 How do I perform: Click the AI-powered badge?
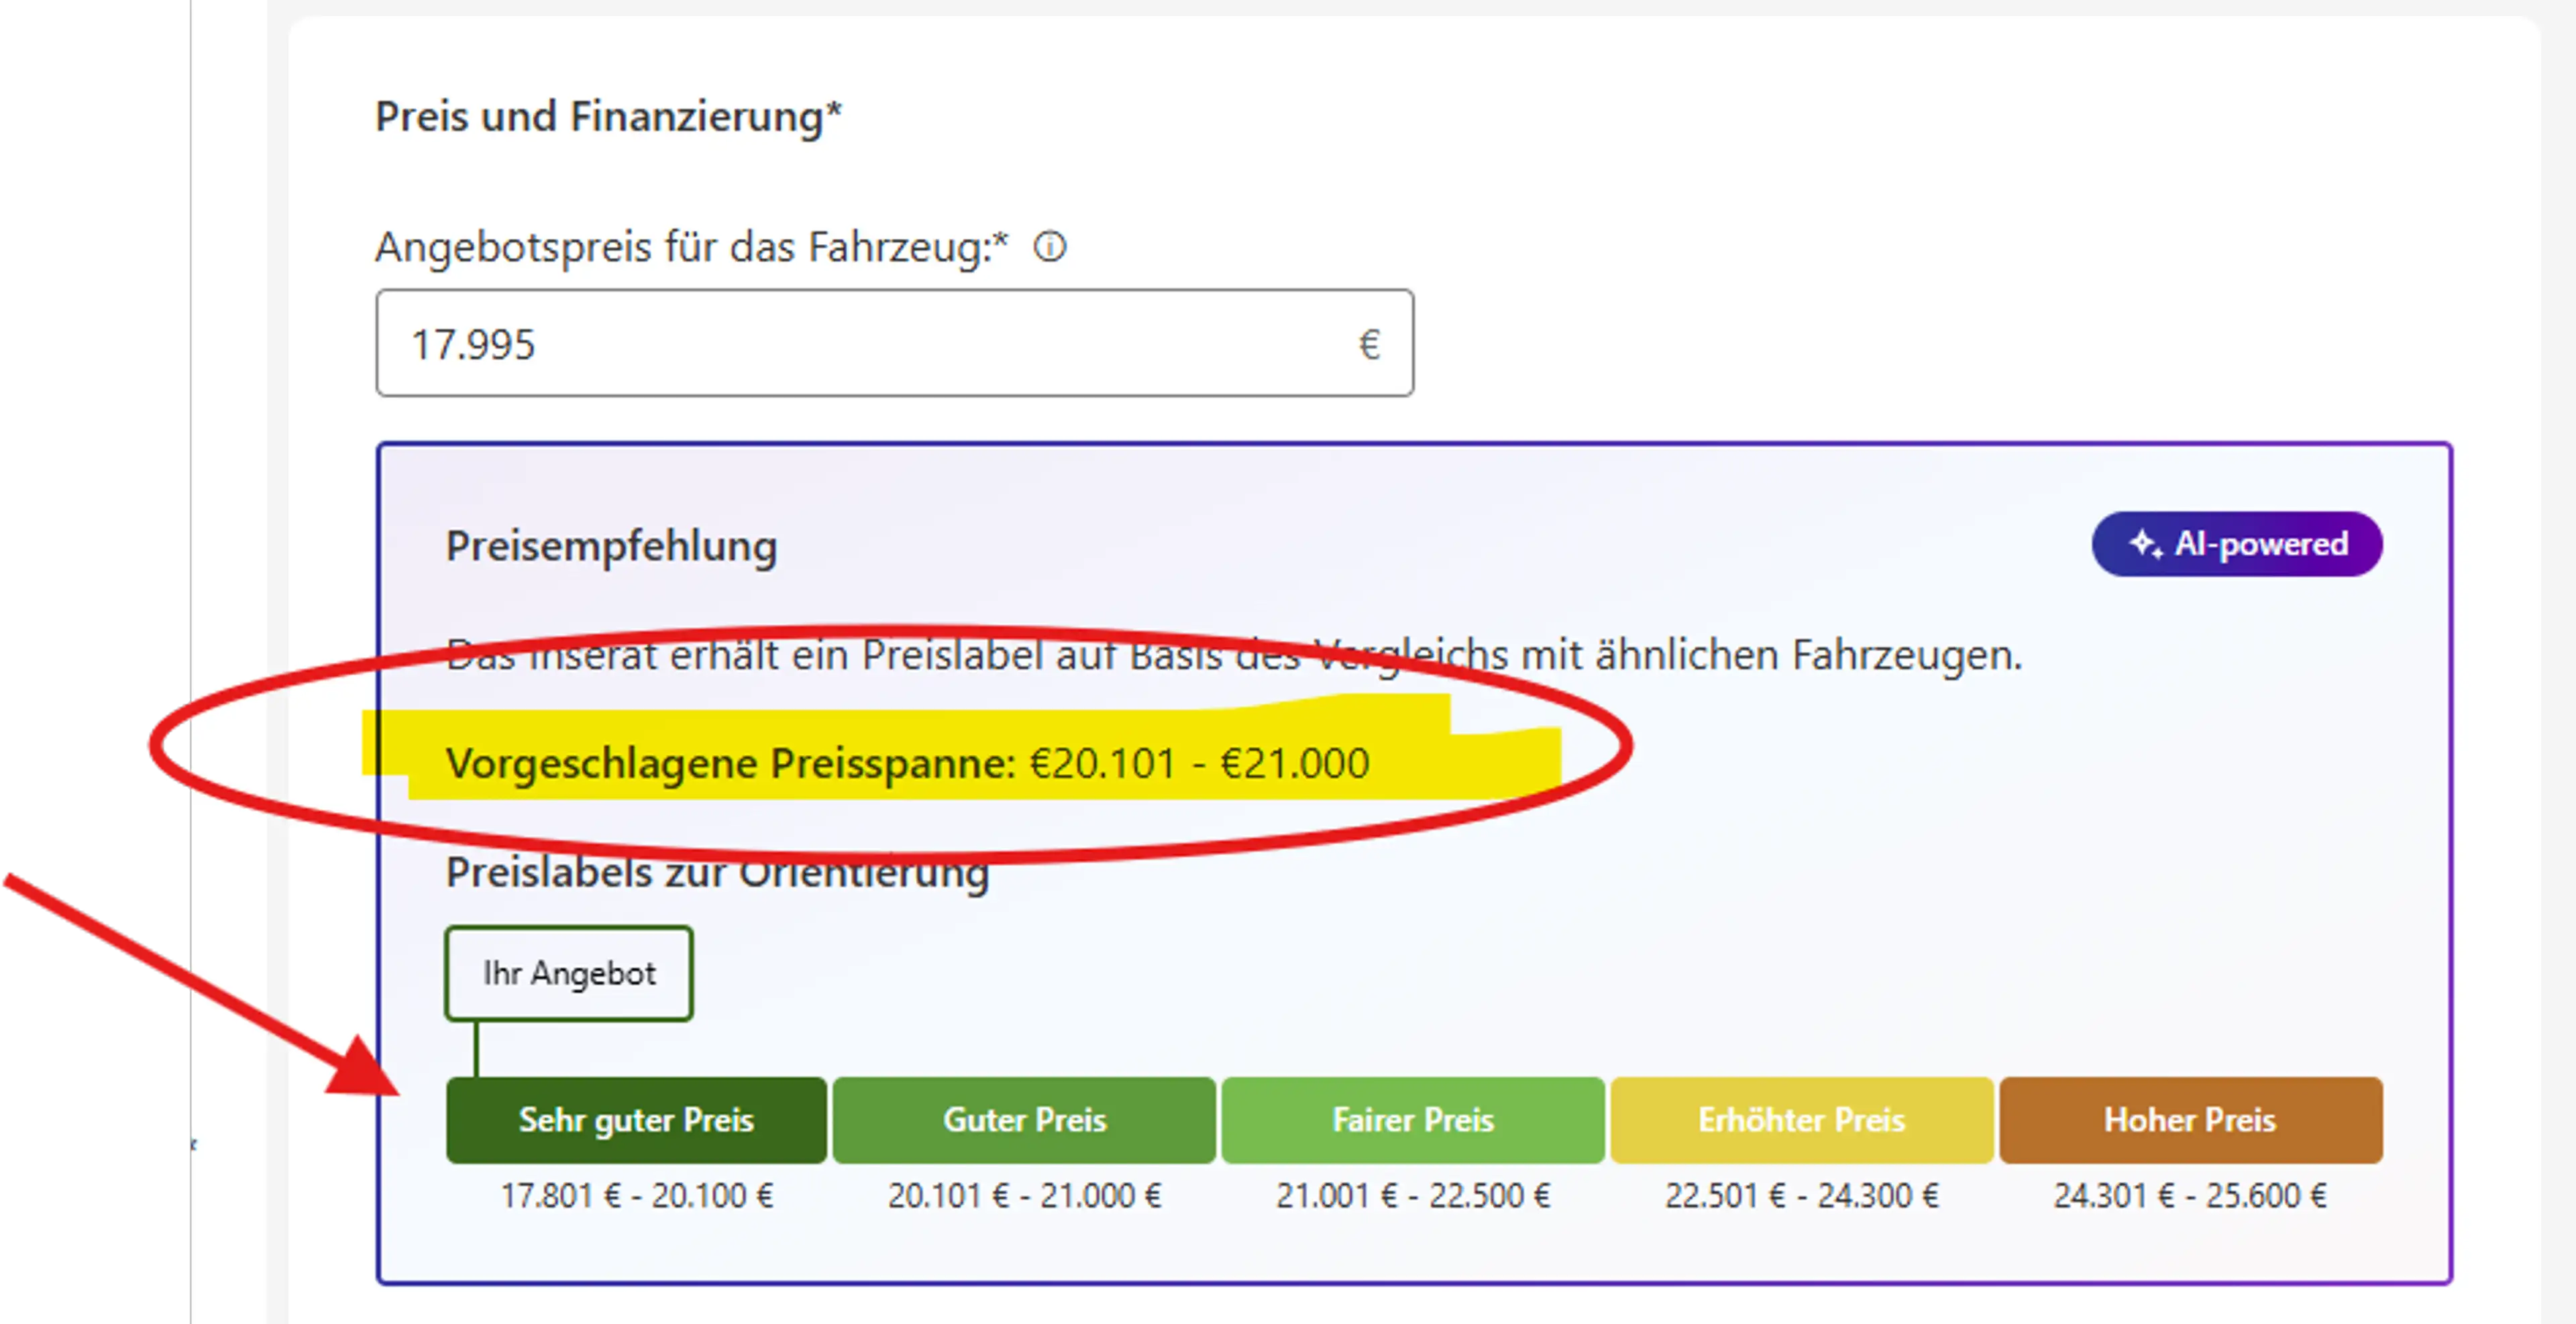coord(2237,544)
